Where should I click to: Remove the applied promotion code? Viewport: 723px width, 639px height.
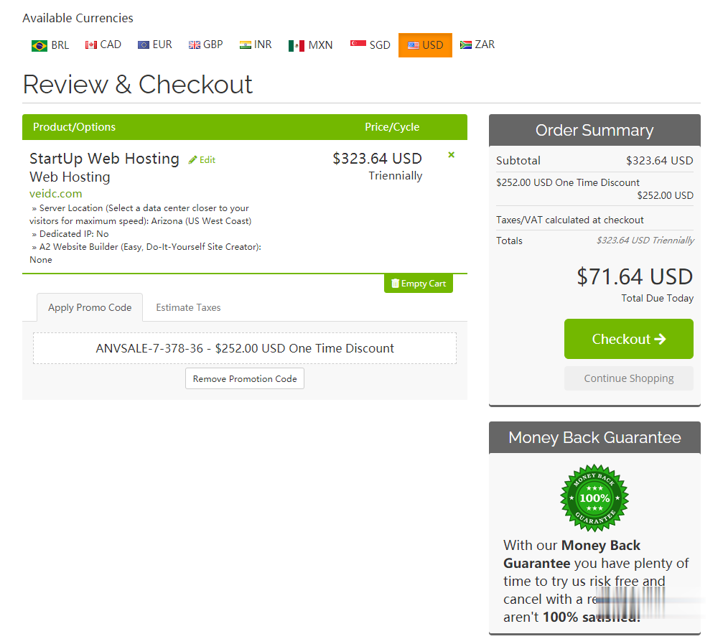pyautogui.click(x=245, y=378)
